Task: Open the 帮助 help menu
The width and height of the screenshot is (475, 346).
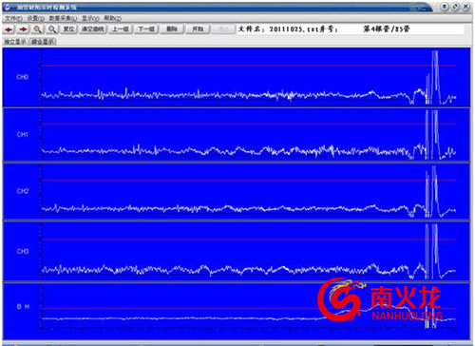Action: click(113, 18)
